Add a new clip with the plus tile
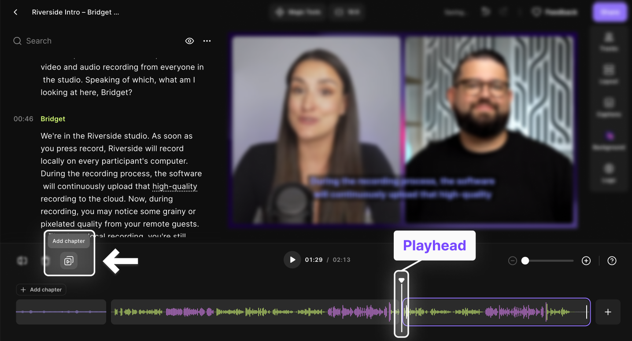Viewport: 632px width, 341px height. [608, 312]
